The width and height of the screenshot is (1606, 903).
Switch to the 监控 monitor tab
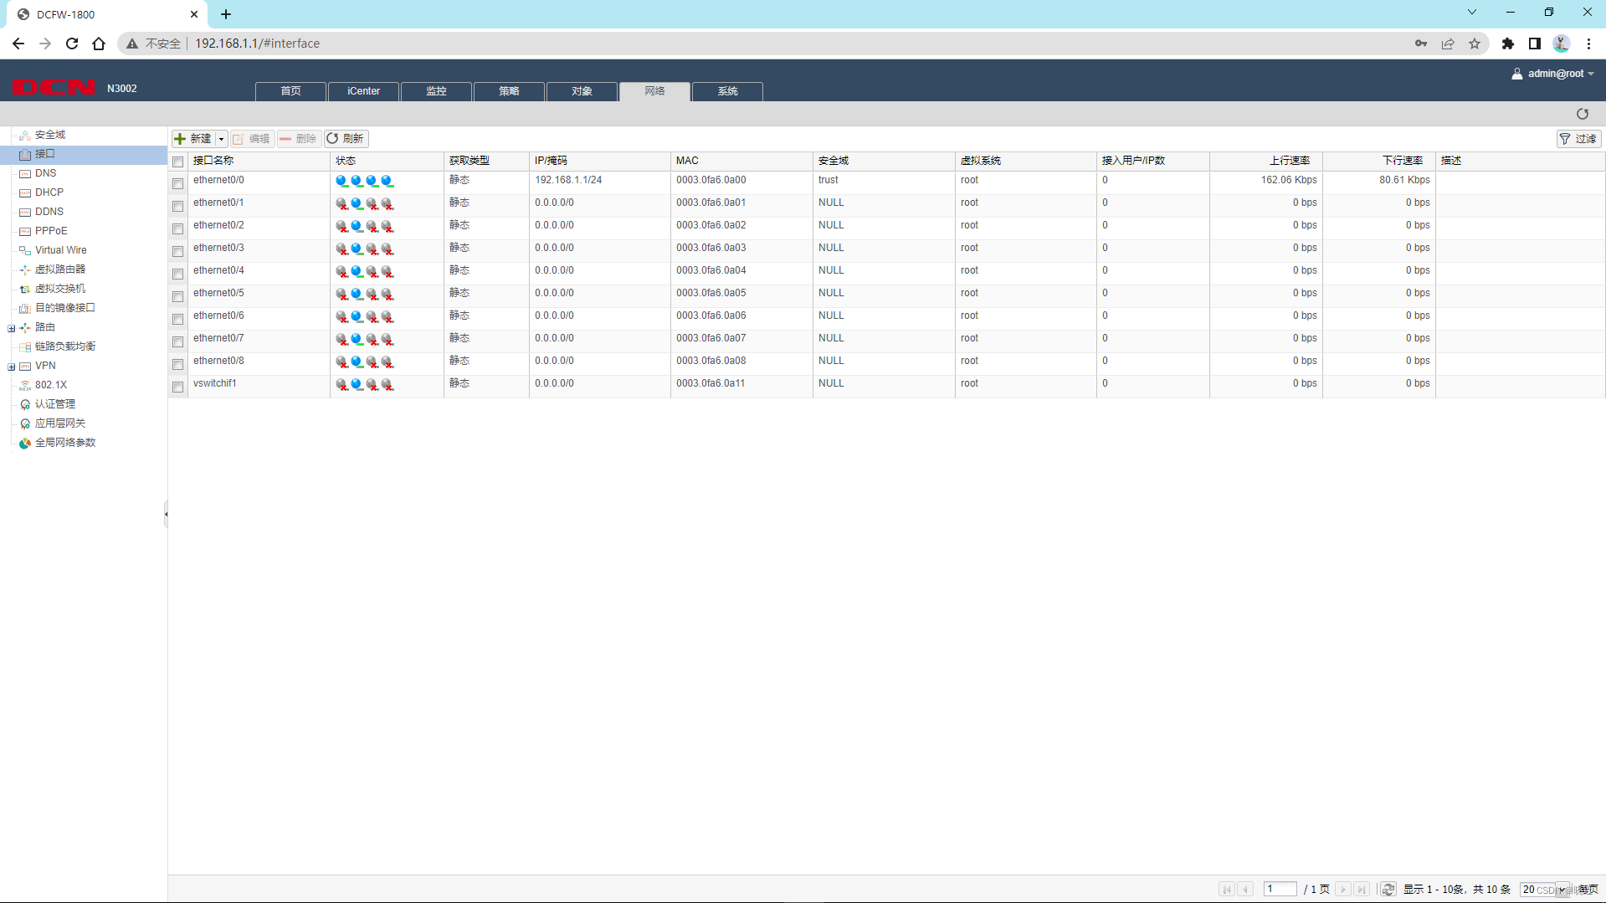(x=436, y=91)
